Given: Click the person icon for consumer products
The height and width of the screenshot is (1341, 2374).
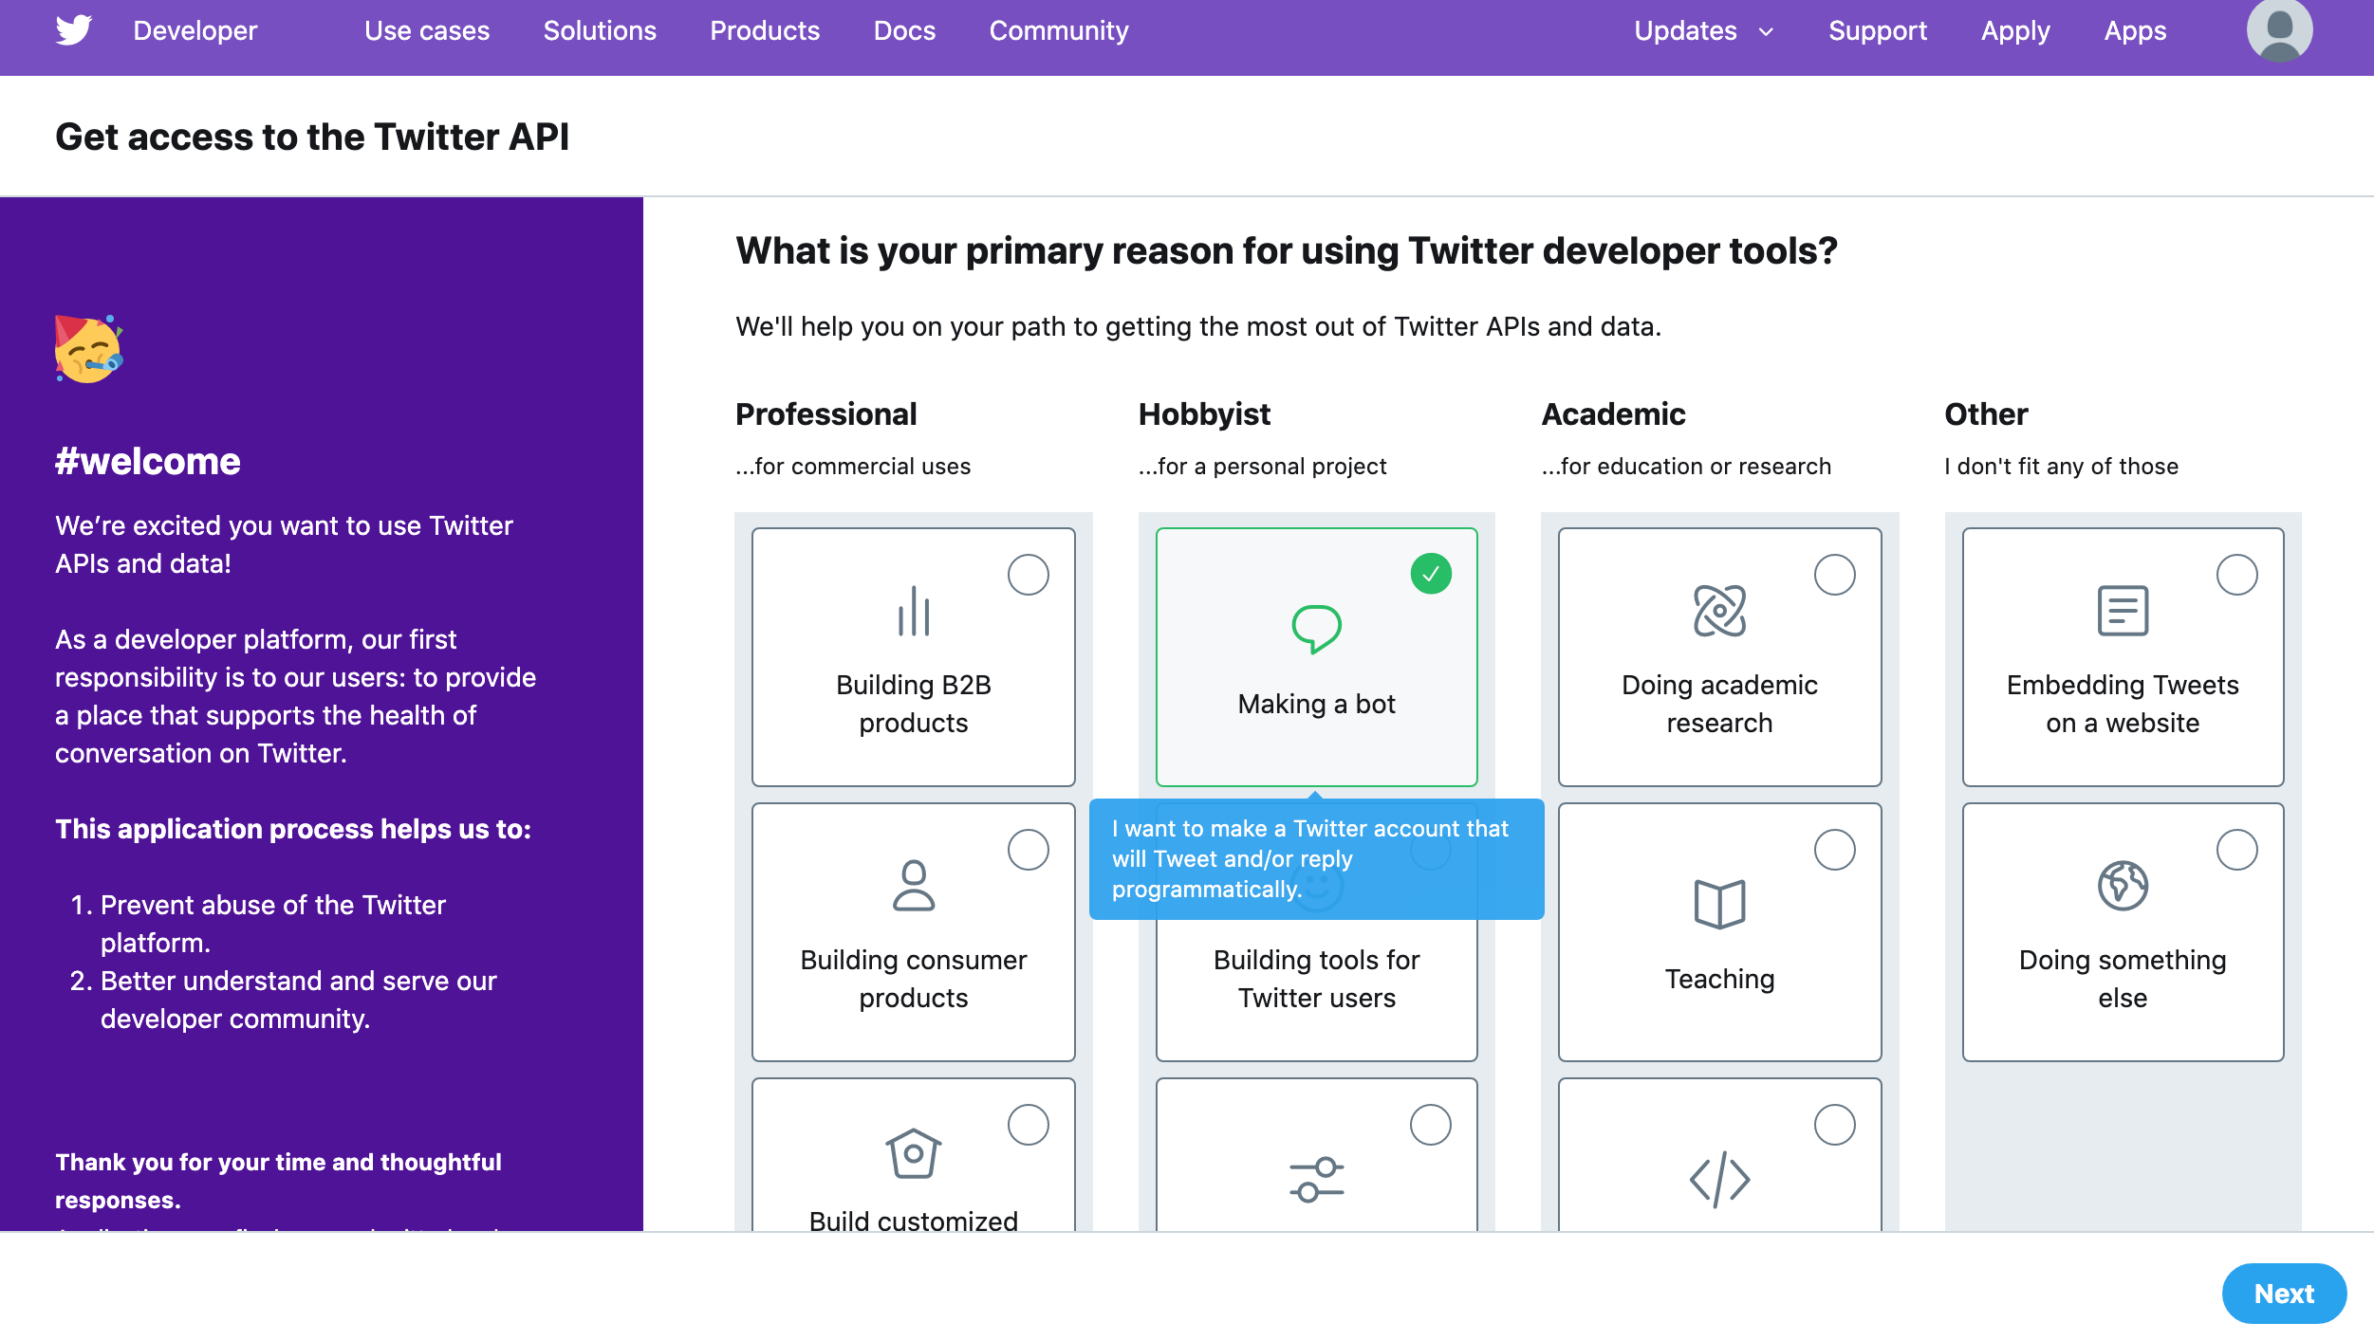Looking at the screenshot, I should [913, 886].
